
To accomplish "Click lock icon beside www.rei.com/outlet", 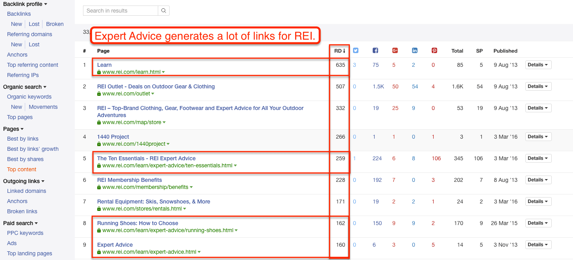I will point(99,94).
